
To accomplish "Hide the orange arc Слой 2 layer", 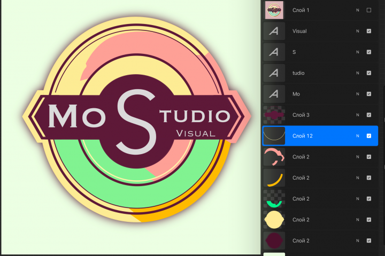I will point(369,178).
